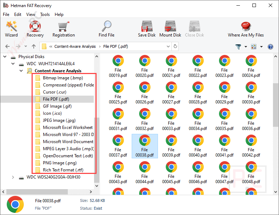Open the blue help question icon
The image size is (279, 215).
click(x=270, y=47)
